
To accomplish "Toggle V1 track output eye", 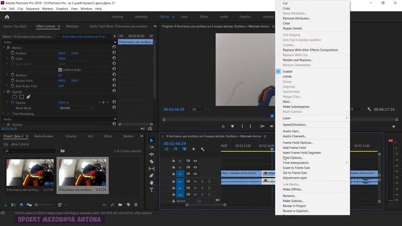I will point(195,174).
